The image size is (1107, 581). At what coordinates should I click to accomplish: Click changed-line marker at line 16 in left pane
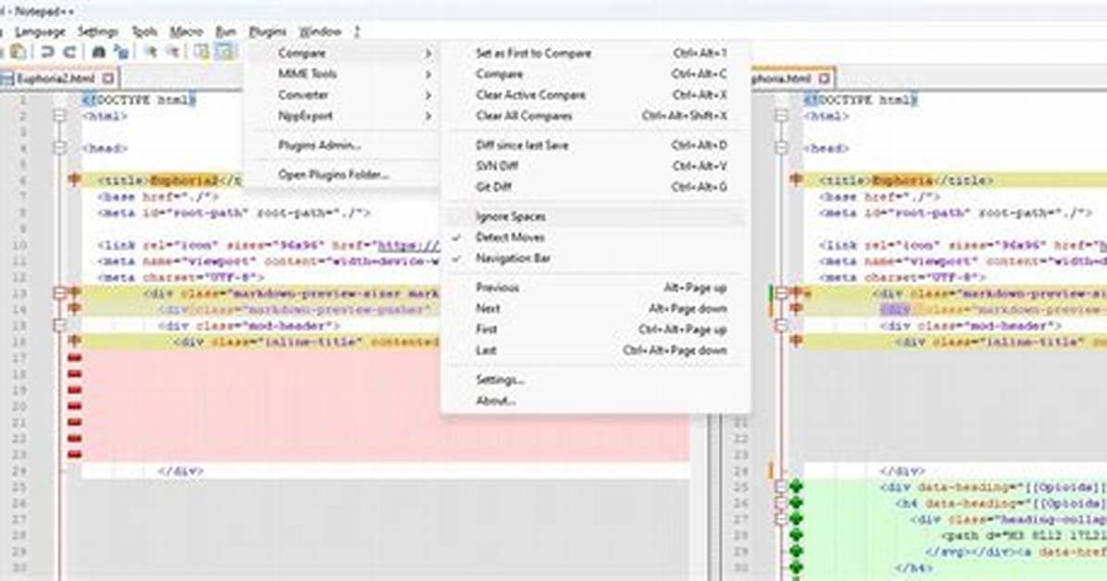[74, 341]
